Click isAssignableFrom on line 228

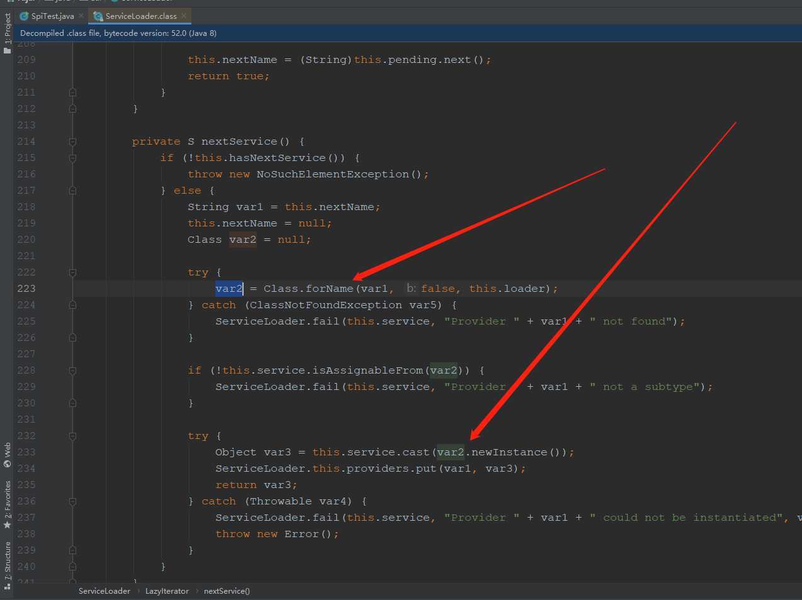368,370
